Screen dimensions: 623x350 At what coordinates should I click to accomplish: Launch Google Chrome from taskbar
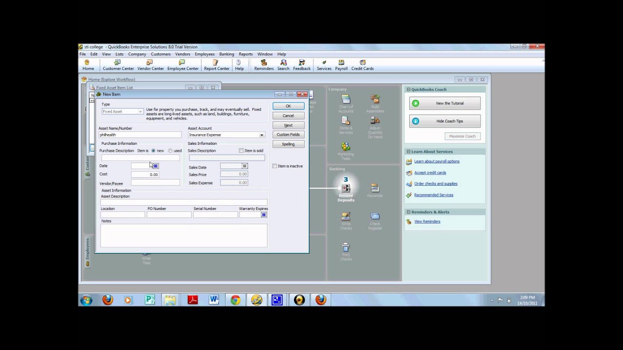tap(235, 300)
